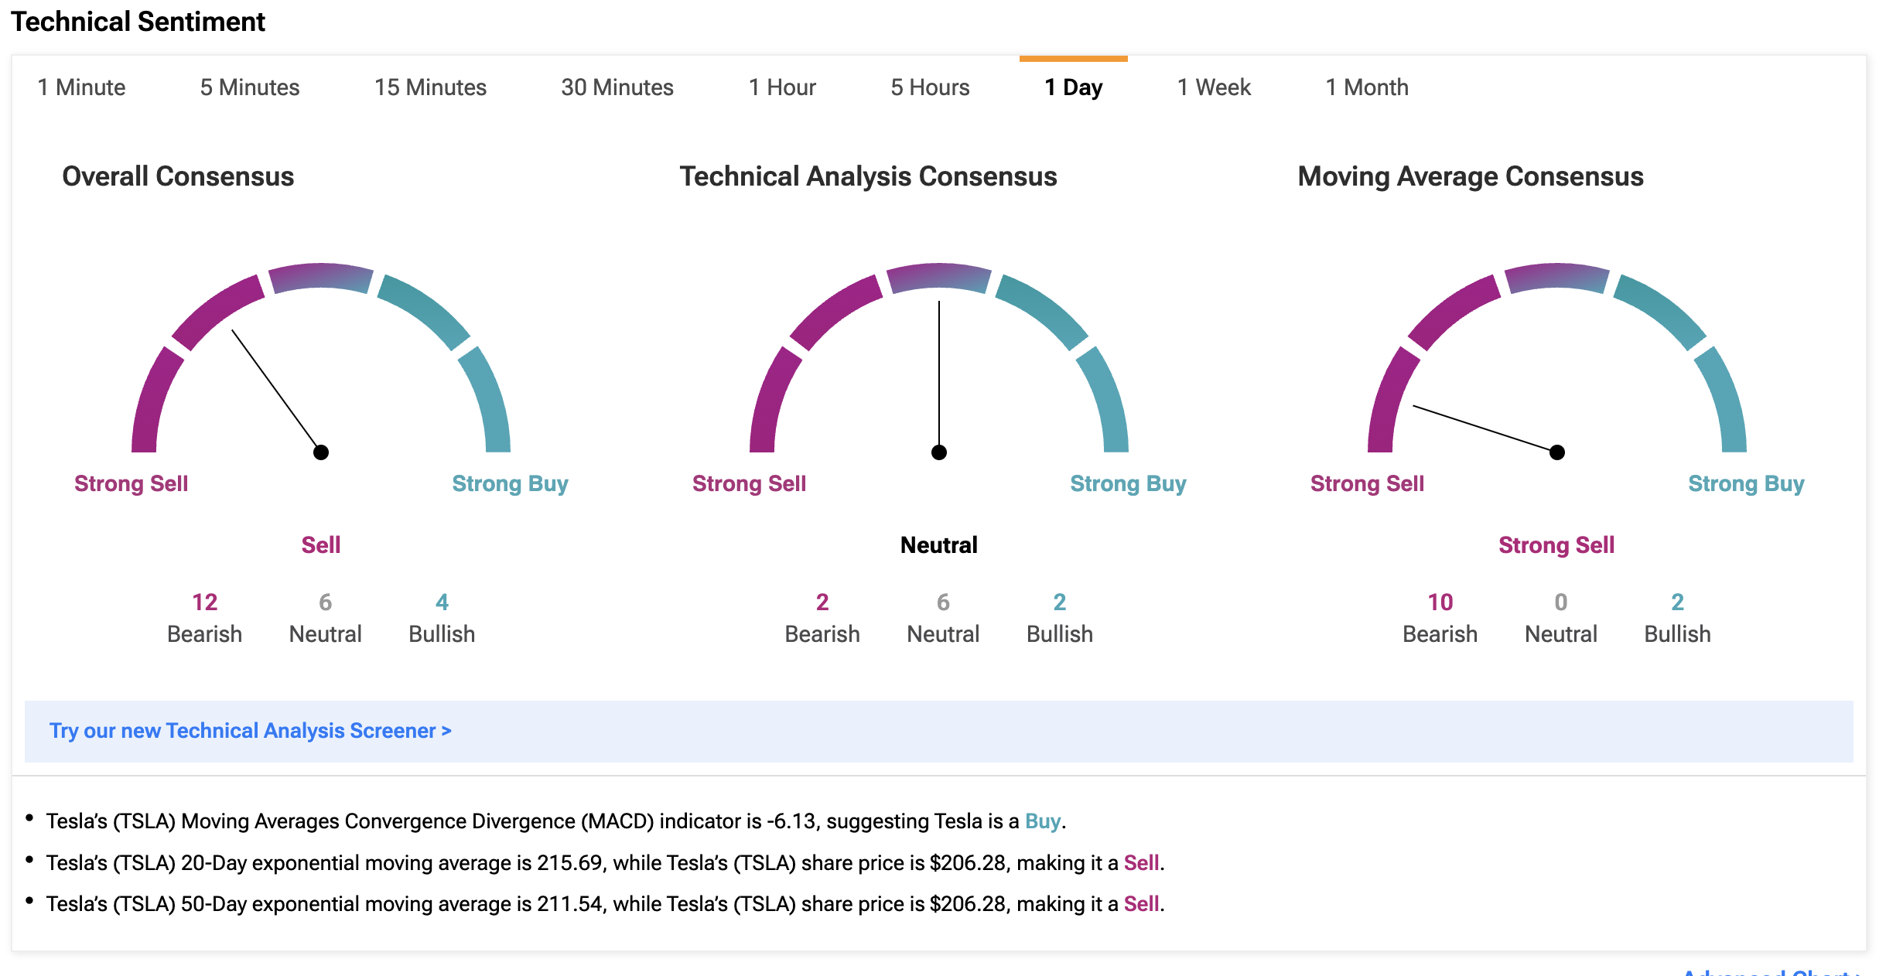
Task: Click the Overall Consensus gauge needle pivot
Action: click(321, 452)
